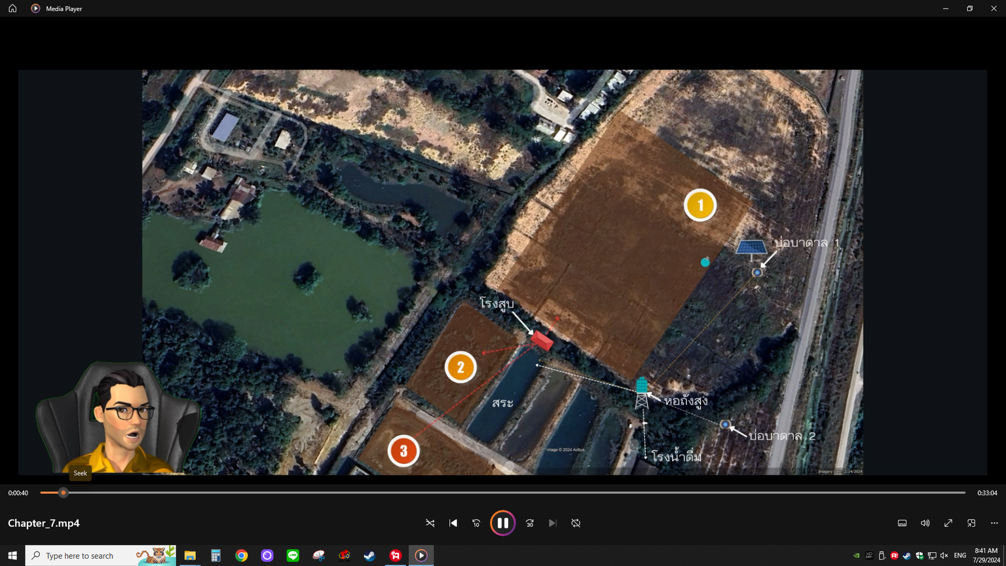Toggle shuffle mode

click(430, 523)
